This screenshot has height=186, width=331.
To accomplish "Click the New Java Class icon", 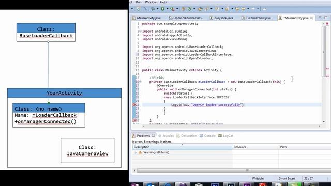I will coord(189,9).
